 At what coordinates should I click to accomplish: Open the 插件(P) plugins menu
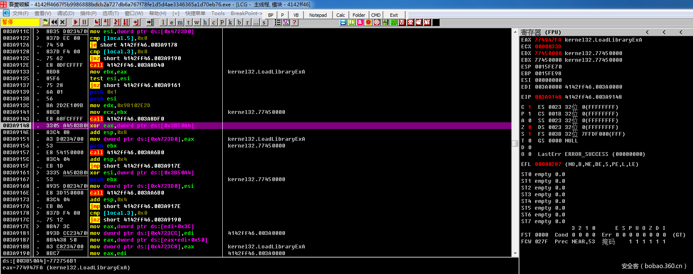[x=88, y=13]
